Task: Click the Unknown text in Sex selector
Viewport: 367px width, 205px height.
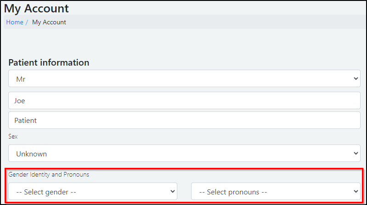Action: [x=31, y=154]
